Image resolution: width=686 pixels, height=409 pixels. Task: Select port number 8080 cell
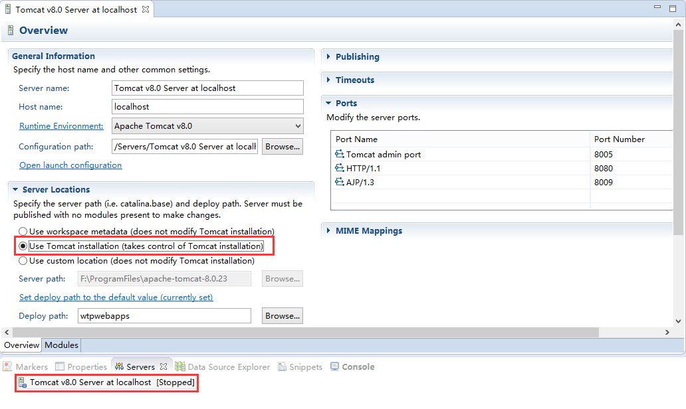tap(631, 168)
